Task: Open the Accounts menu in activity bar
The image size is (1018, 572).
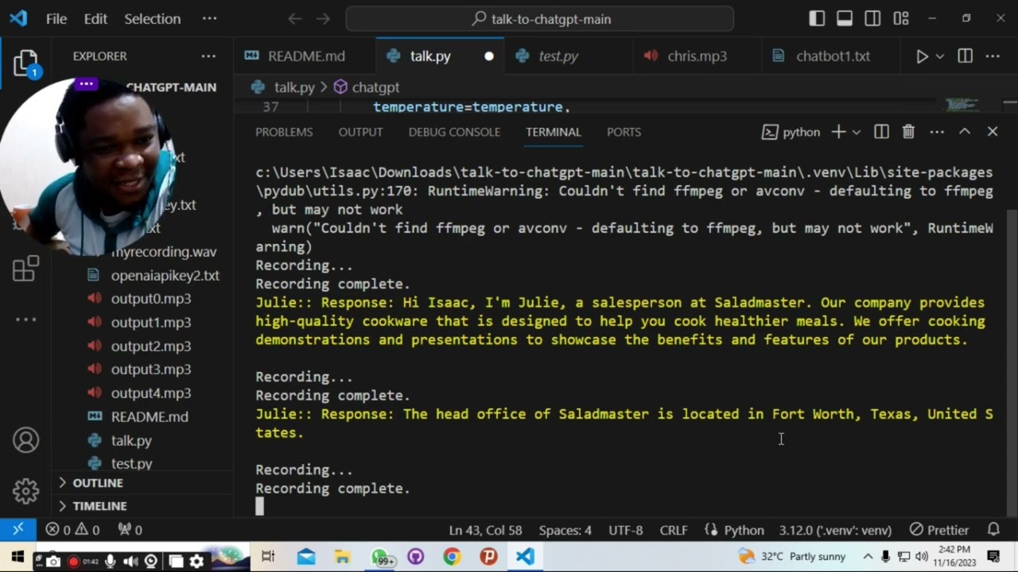Action: [25, 440]
